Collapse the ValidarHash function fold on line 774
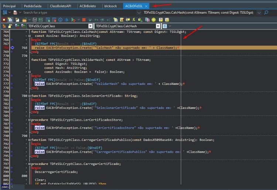Viewport: 277px width, 190px height. pyautogui.click(x=30, y=72)
